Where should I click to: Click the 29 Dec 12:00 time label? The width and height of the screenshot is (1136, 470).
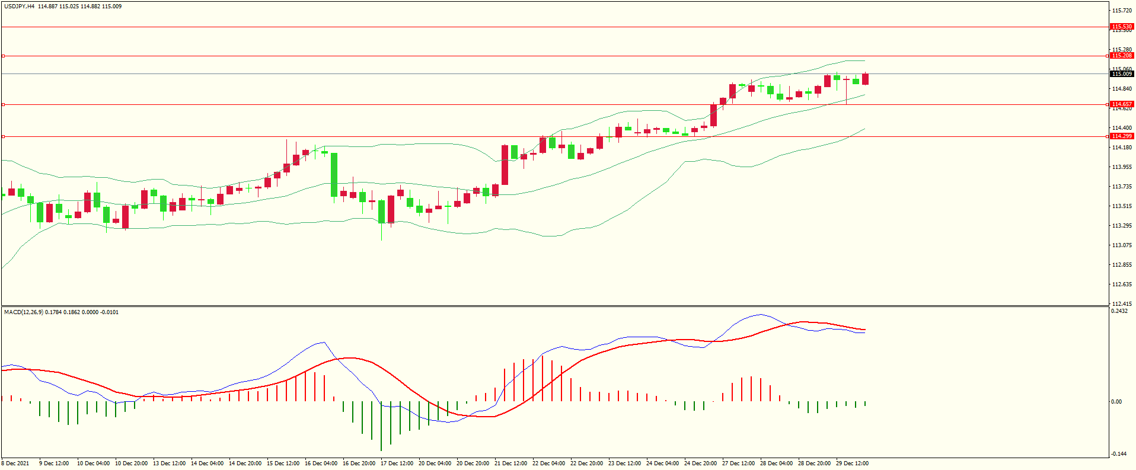(852, 463)
